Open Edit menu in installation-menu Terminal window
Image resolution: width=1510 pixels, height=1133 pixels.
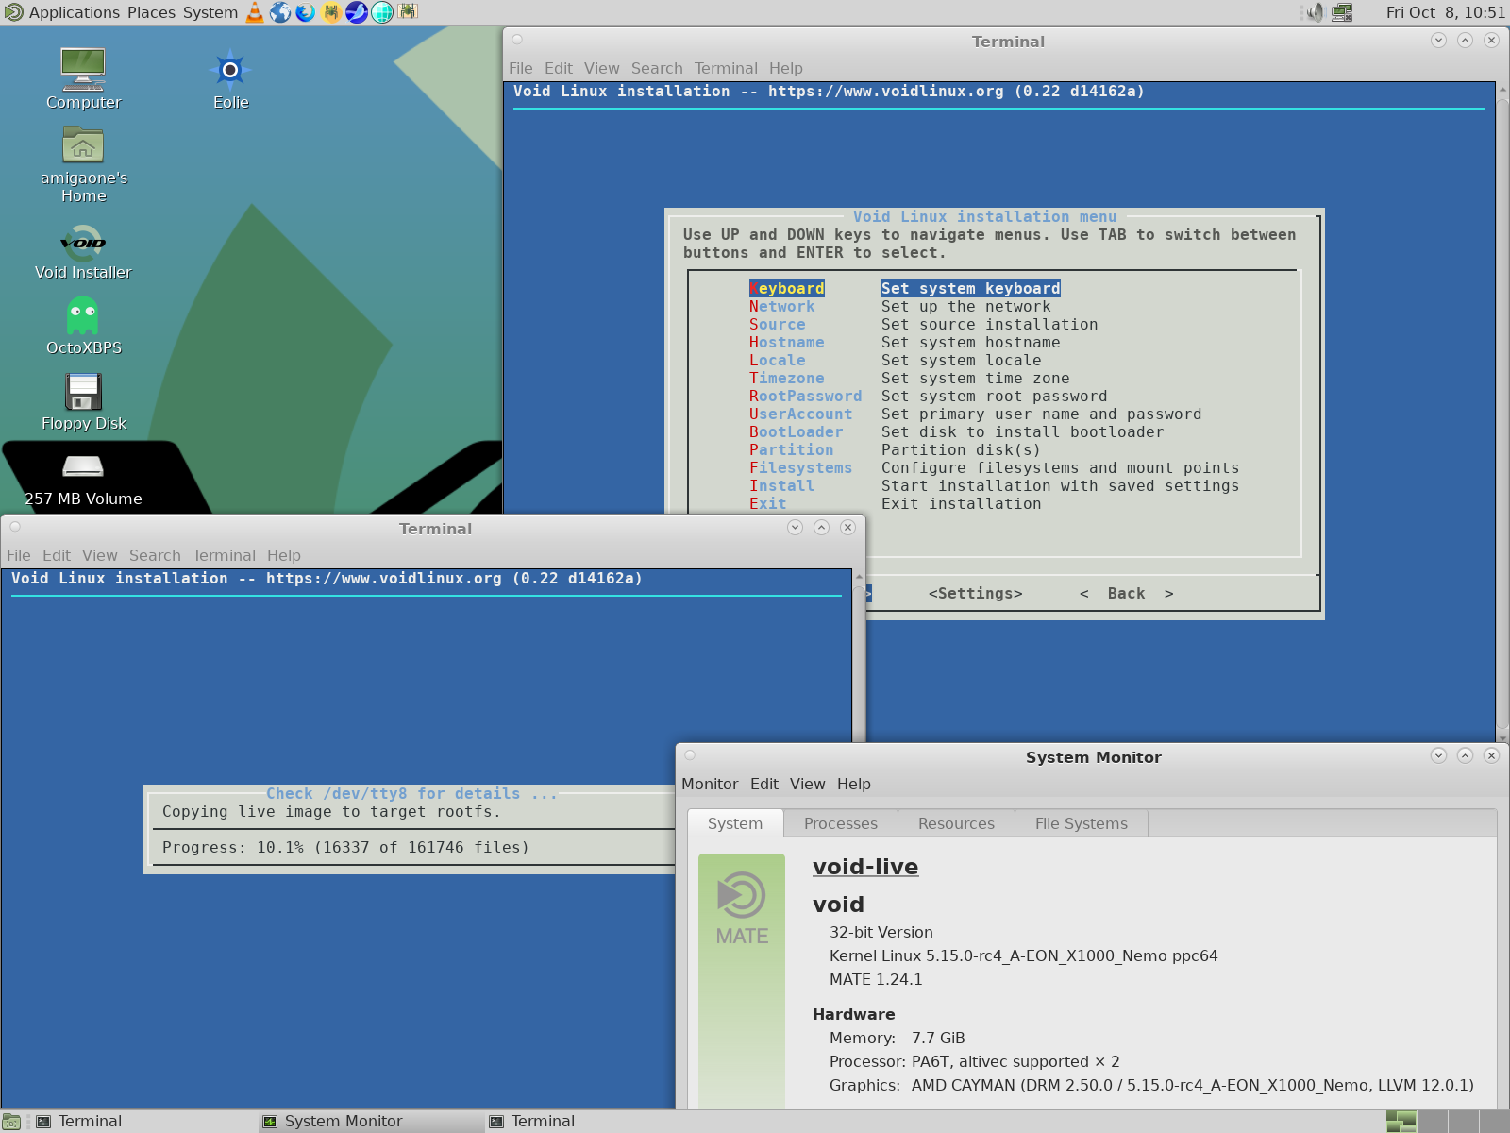coord(559,68)
